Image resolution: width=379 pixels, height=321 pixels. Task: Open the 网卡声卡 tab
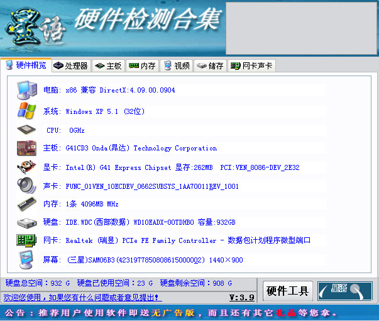[251, 66]
